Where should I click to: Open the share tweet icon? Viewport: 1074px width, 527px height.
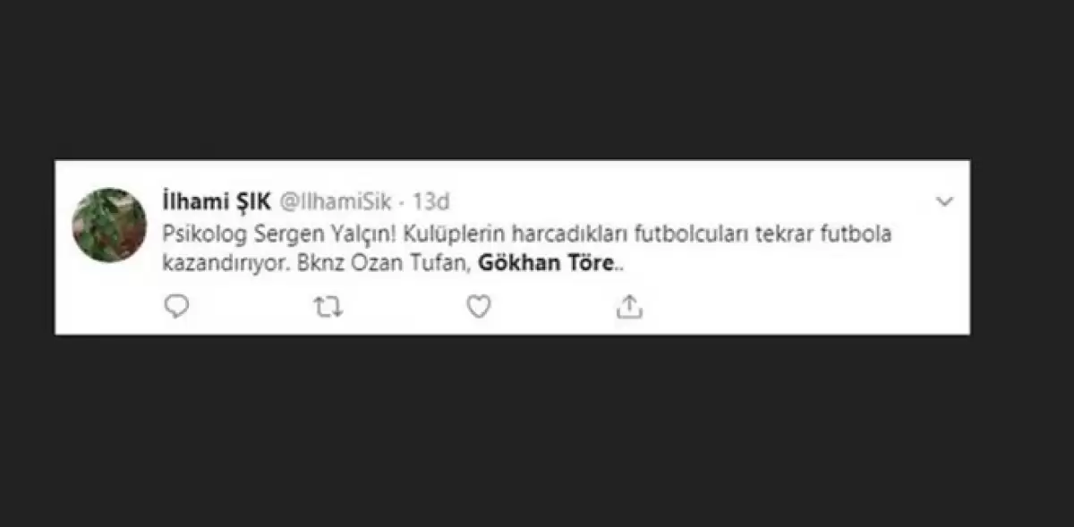(x=630, y=307)
